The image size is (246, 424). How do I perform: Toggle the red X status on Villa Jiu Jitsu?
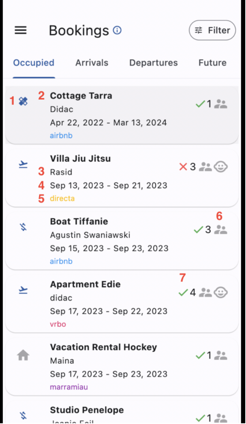(x=183, y=166)
